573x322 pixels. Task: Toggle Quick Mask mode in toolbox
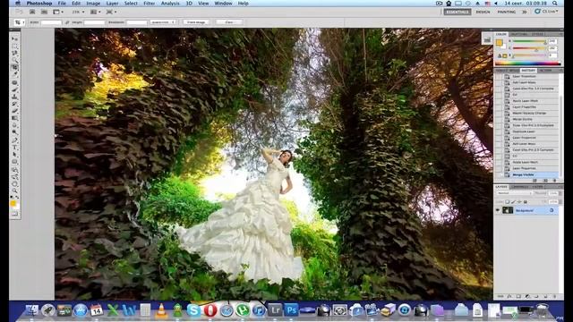click(x=14, y=213)
